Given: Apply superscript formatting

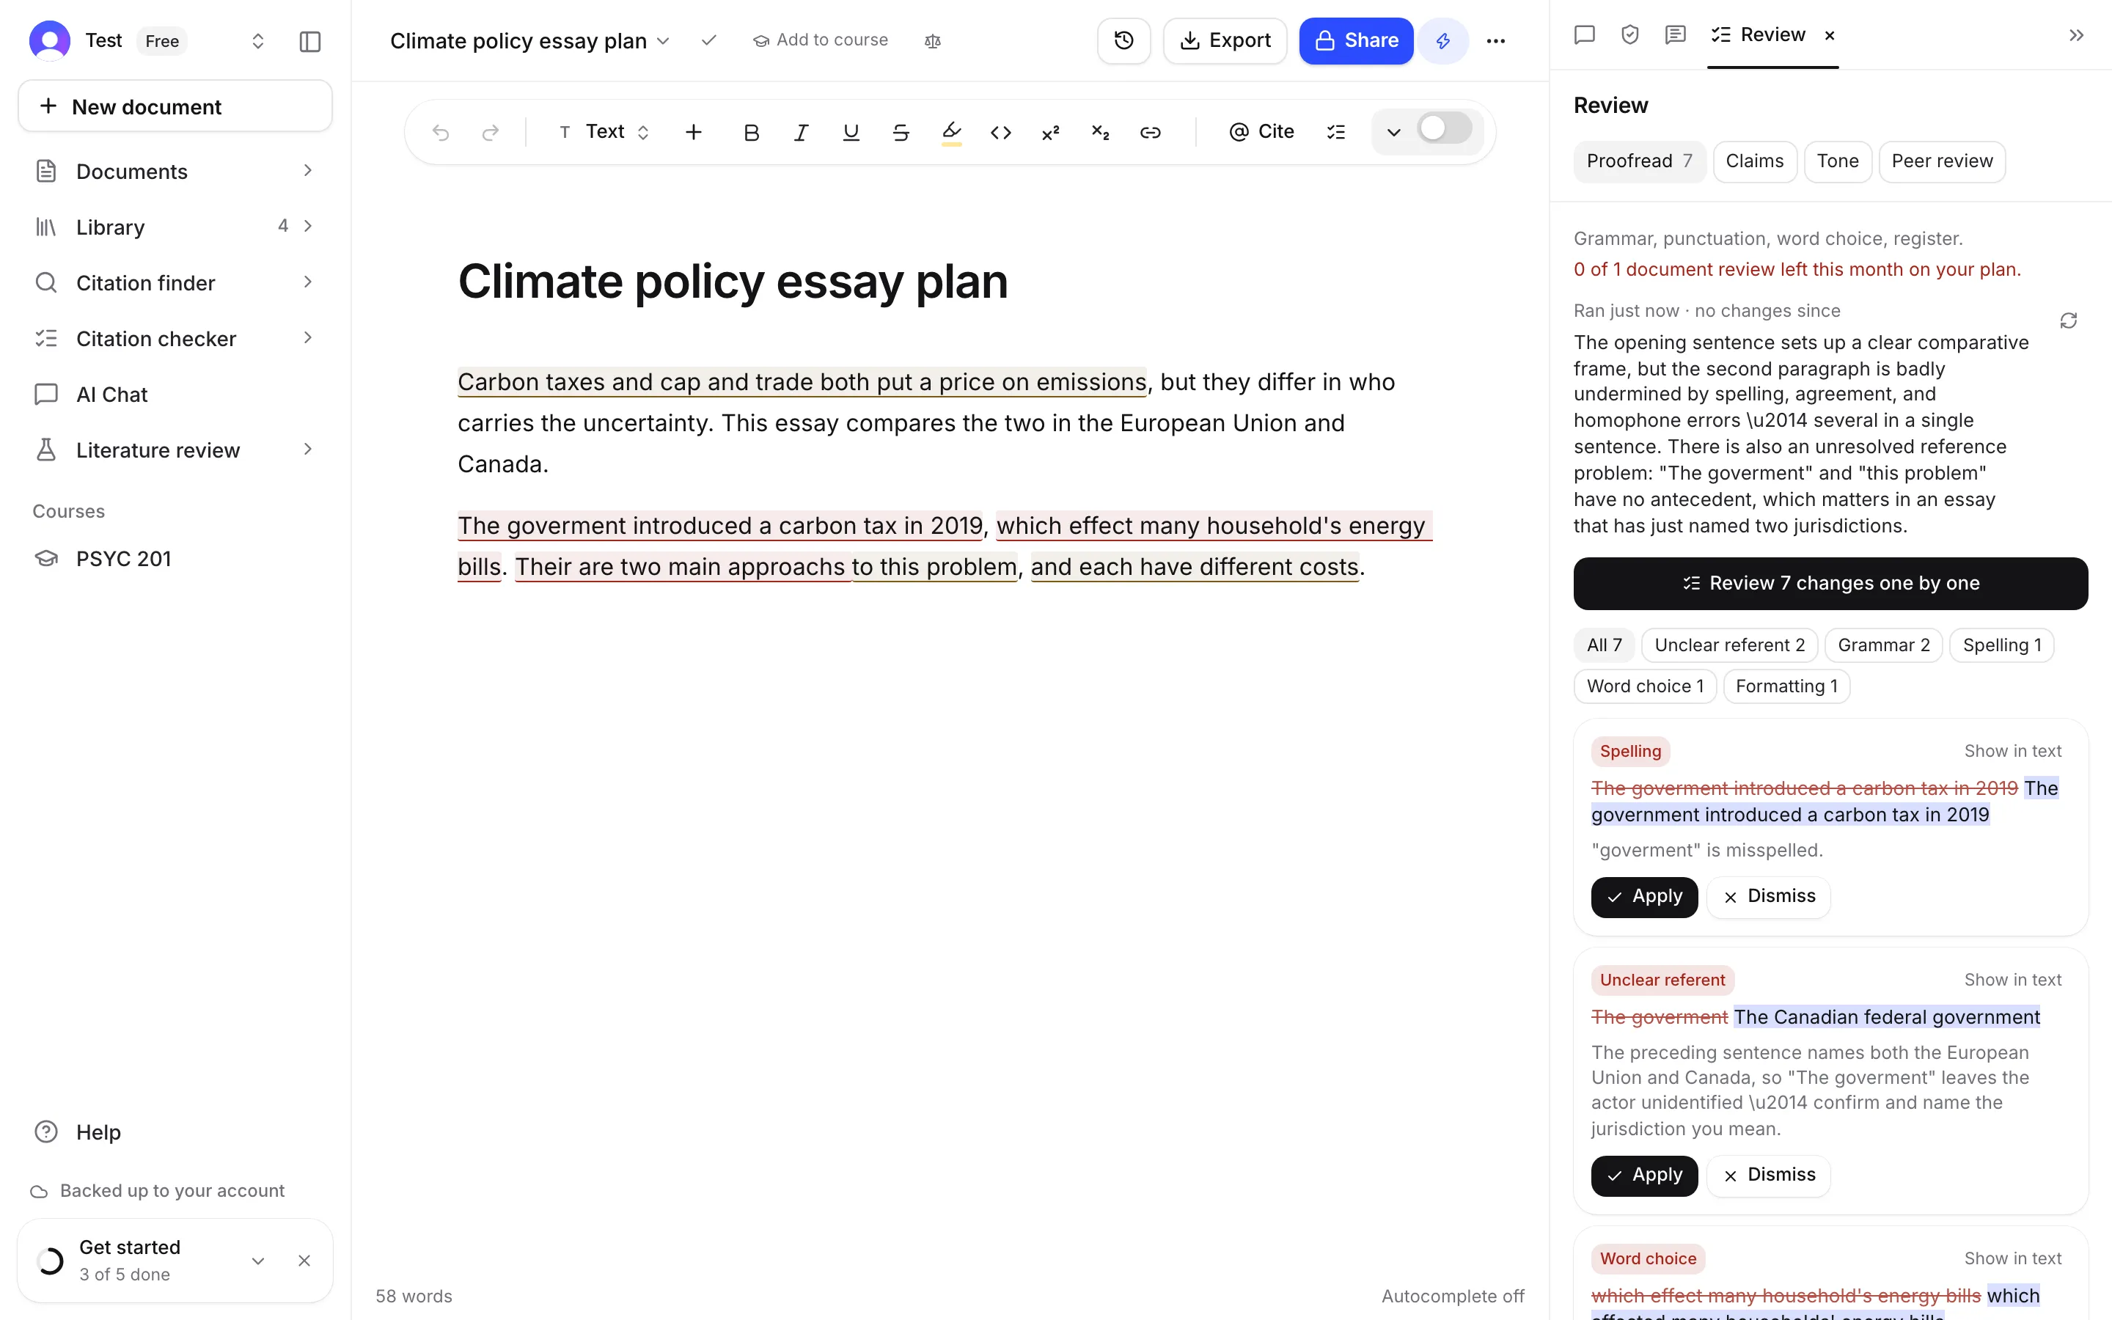Looking at the screenshot, I should [x=1051, y=132].
